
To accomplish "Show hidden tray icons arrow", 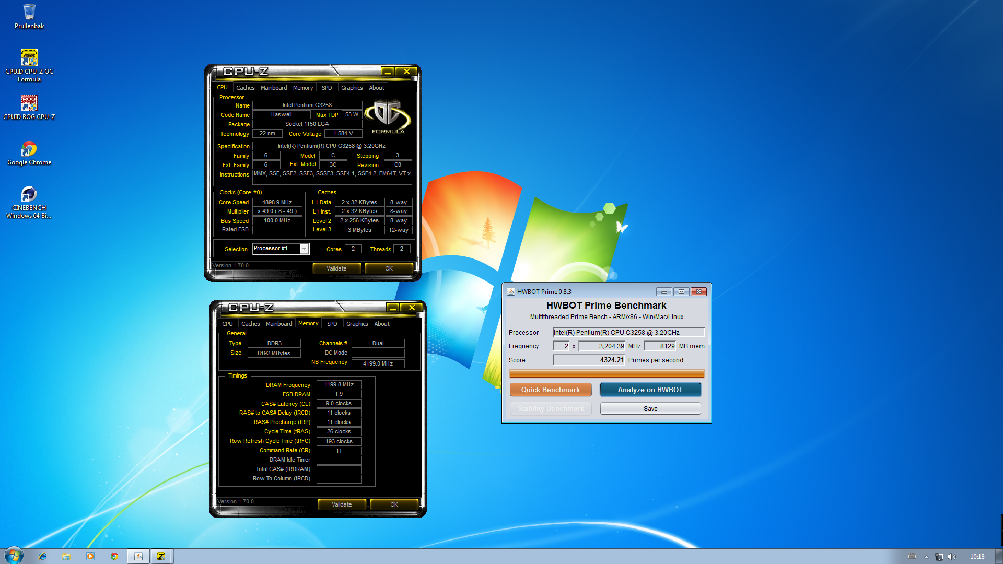I will [926, 557].
